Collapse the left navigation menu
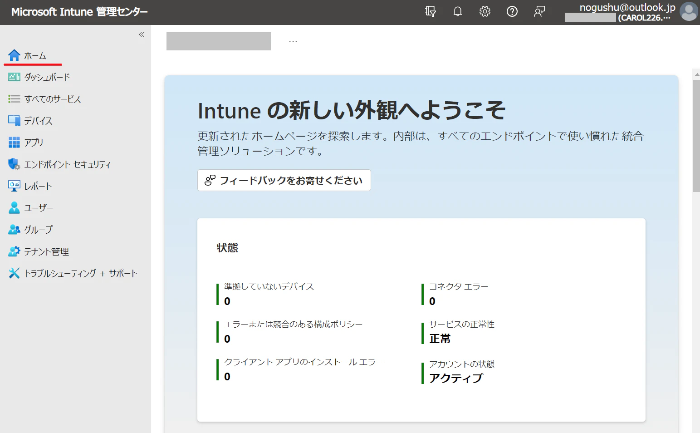Image resolution: width=700 pixels, height=433 pixels. pyautogui.click(x=142, y=34)
